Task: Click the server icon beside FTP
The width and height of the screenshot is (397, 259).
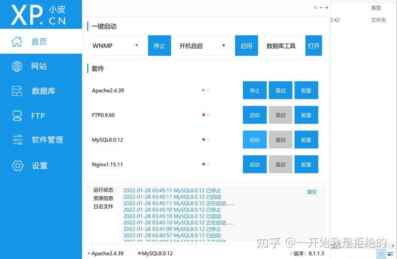Action: 17,116
